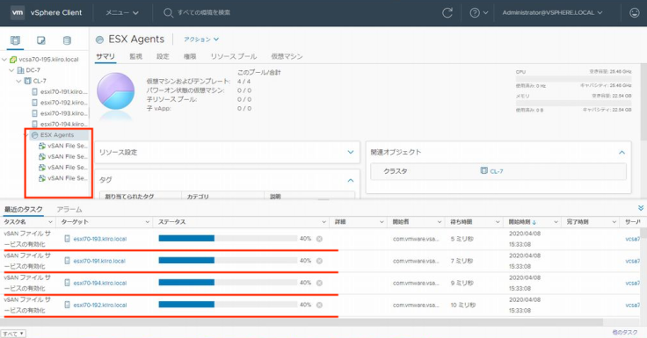Switch to 設定 tab

tap(163, 56)
